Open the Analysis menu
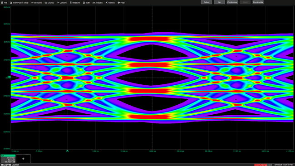 [x=98, y=3]
